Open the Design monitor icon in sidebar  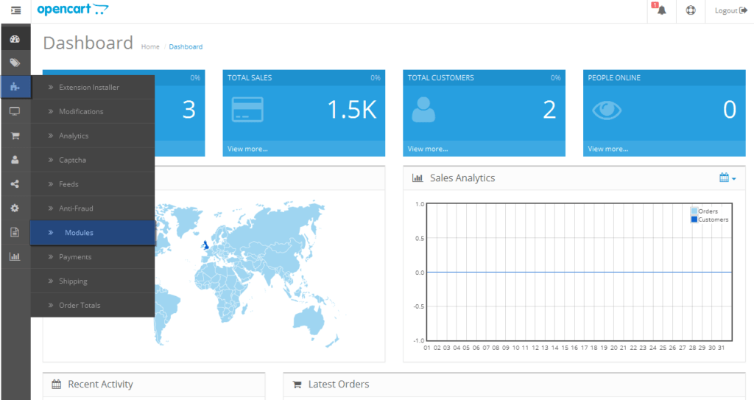pyautogui.click(x=15, y=111)
